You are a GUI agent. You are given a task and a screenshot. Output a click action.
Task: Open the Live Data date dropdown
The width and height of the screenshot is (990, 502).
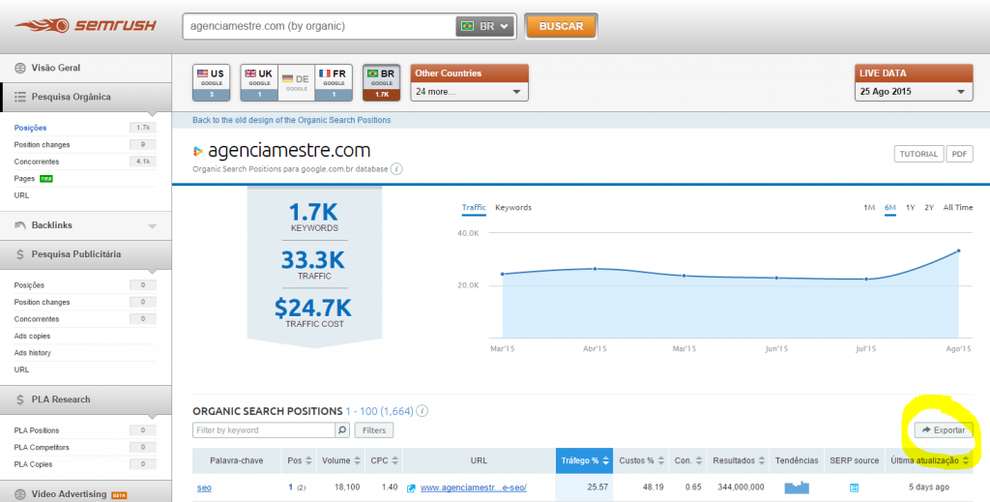point(914,92)
